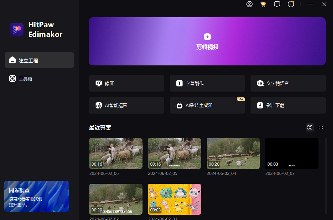Viewport: 333px width, 220px height.
Task: Click the recent projects vertical scrollbar
Action: point(326,176)
